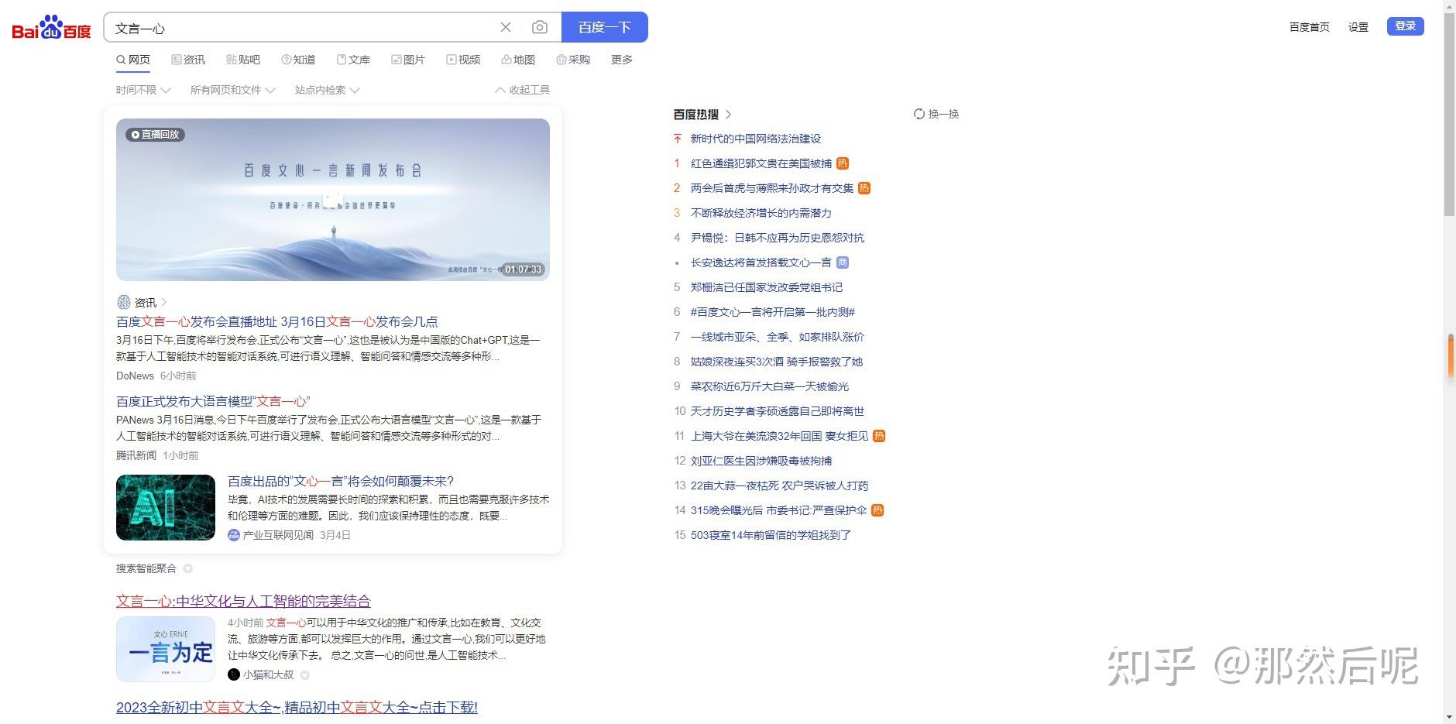
Task: Open promoted topic 长安逸达将首发搭载文心一言
Action: click(x=761, y=262)
